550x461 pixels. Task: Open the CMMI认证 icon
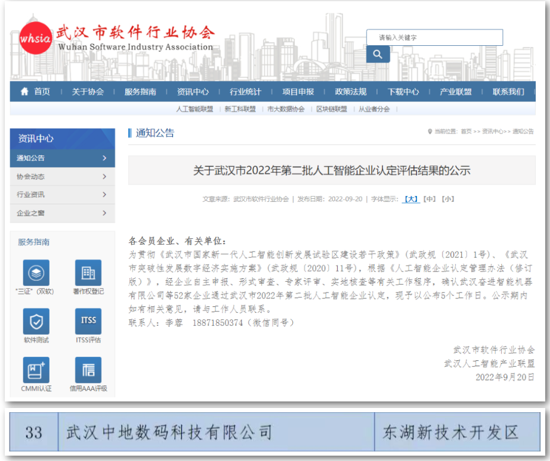tap(36, 370)
